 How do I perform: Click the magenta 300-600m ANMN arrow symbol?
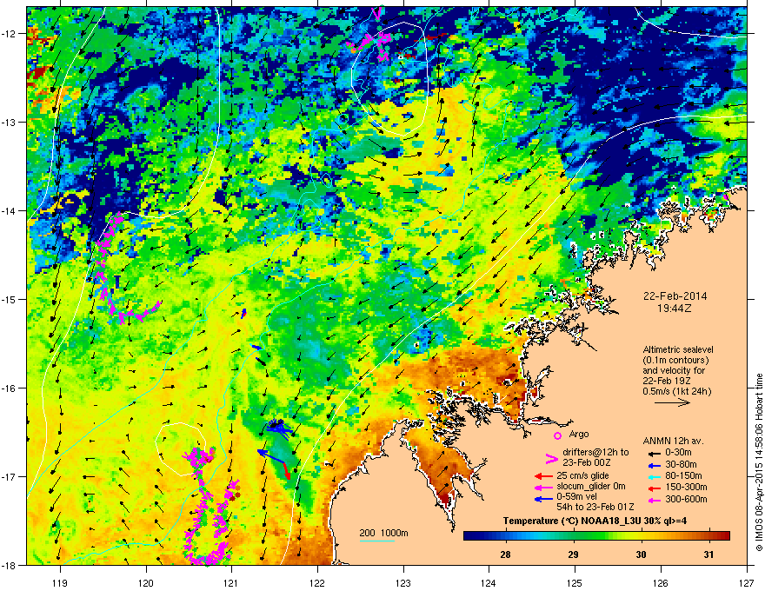point(653,500)
